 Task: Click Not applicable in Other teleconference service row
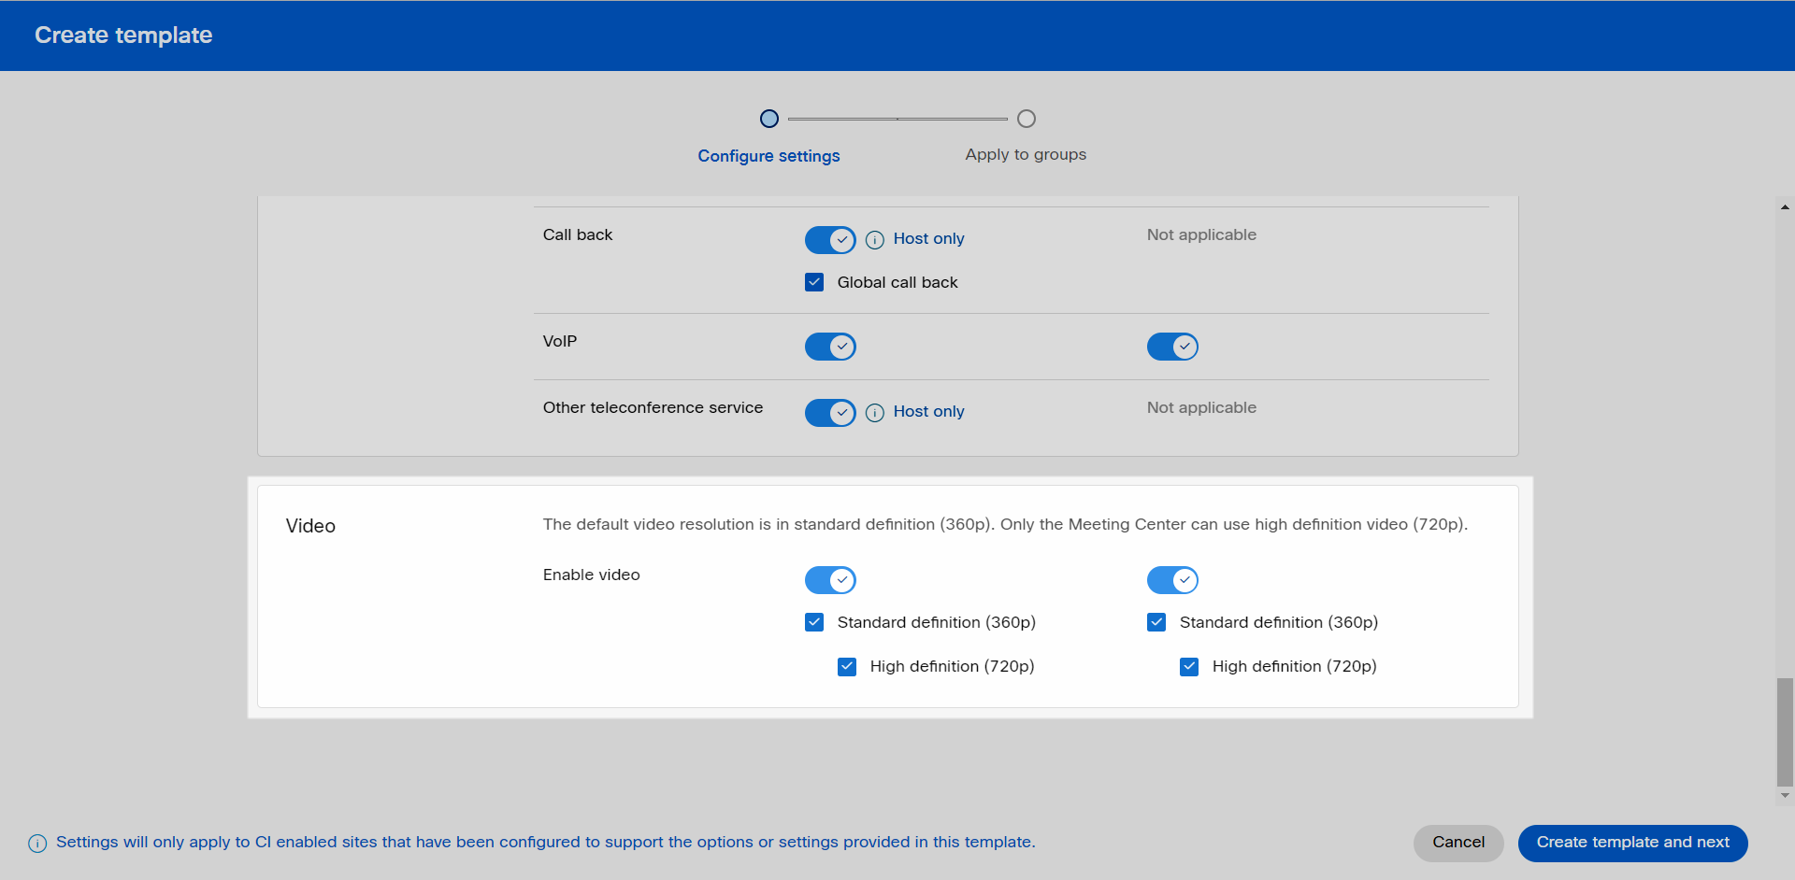click(x=1201, y=408)
